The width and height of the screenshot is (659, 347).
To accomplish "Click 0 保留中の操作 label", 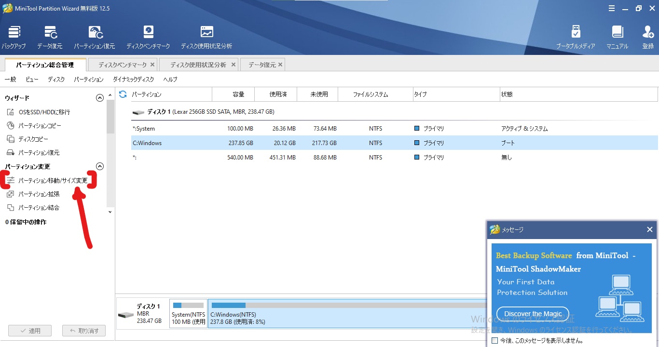I will (26, 222).
